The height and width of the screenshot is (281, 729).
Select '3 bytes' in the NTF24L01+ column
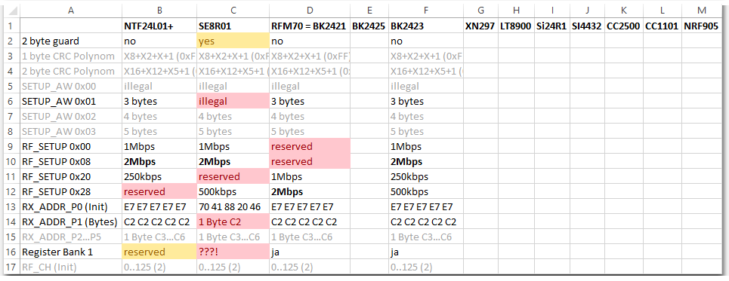159,101
